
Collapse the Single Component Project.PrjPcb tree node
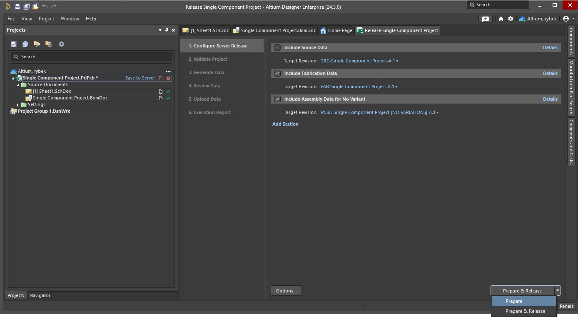click(13, 78)
